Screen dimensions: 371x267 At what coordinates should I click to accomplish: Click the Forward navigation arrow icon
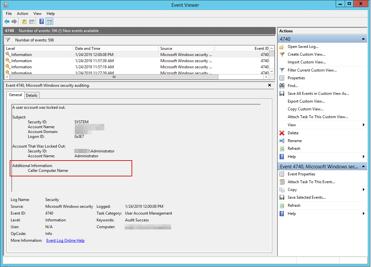click(14, 21)
